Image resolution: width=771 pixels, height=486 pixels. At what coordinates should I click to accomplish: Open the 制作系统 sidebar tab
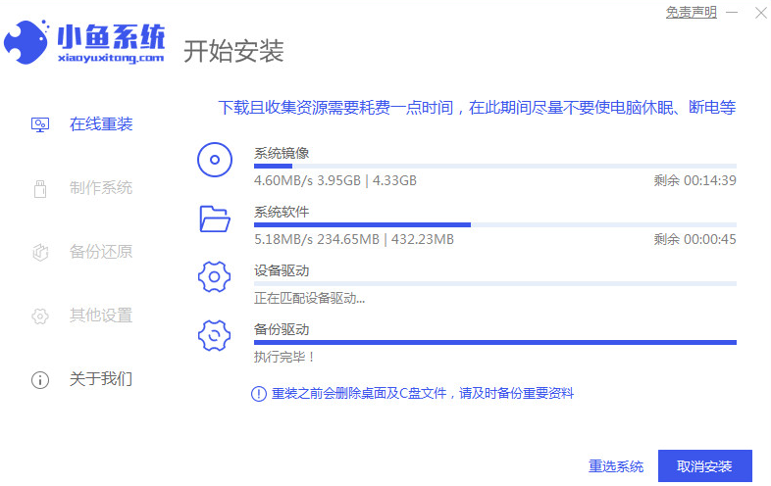coord(101,188)
